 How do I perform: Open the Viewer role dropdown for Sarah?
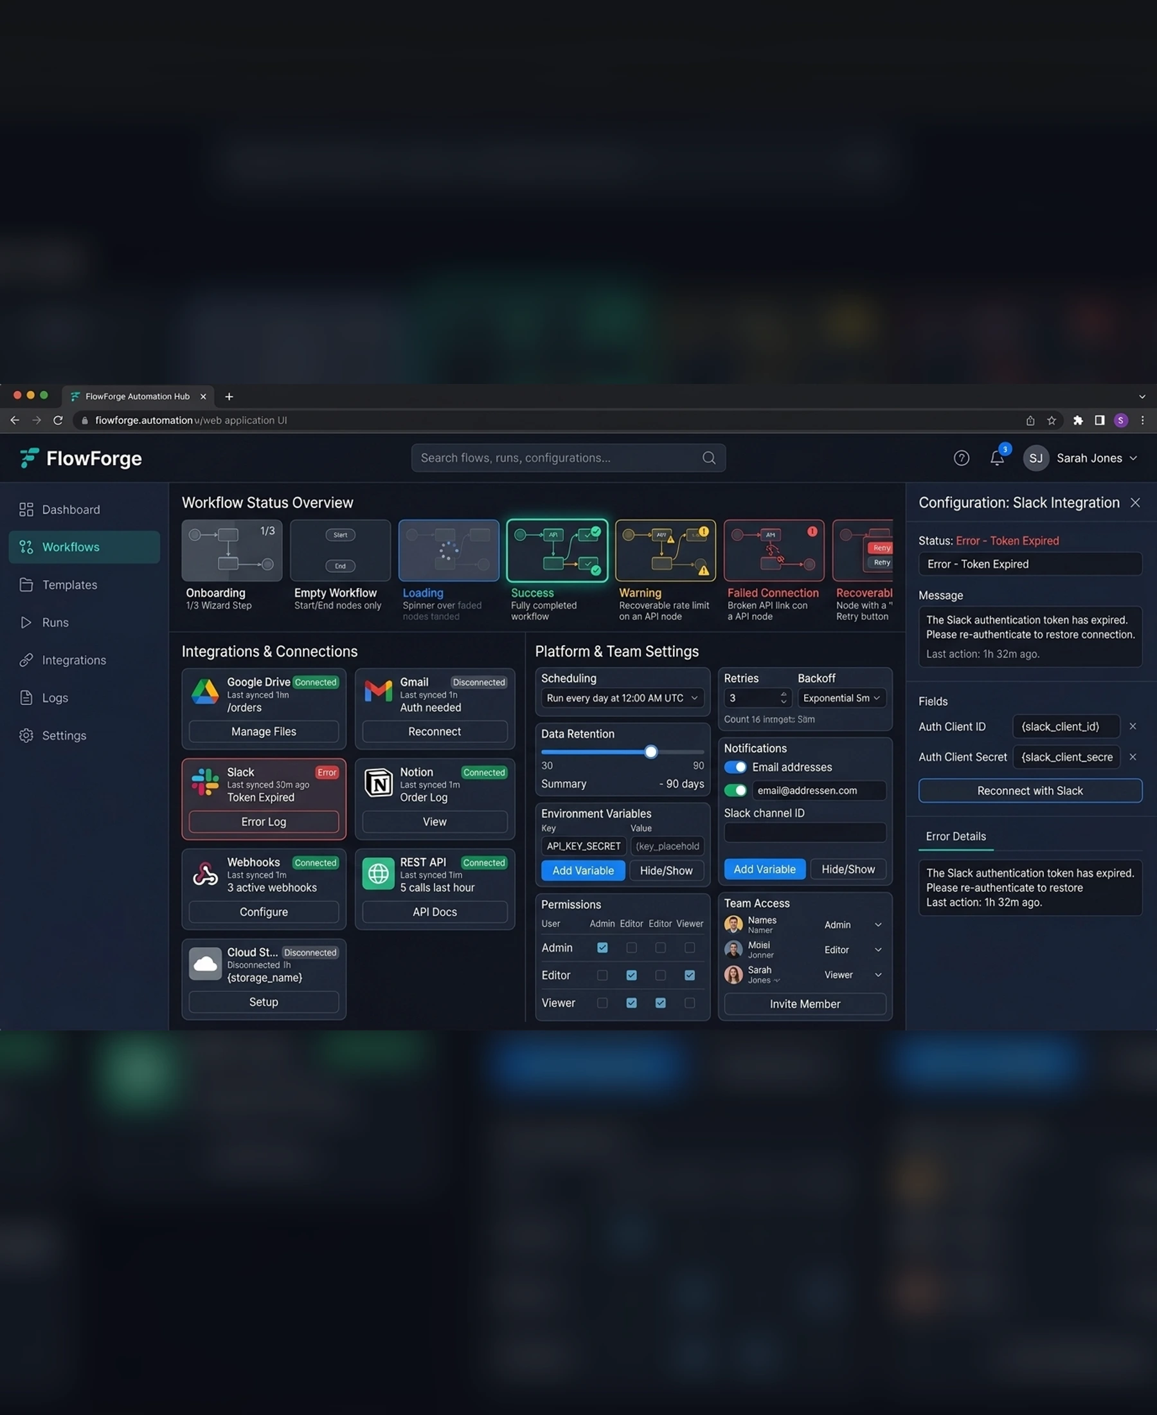[853, 975]
